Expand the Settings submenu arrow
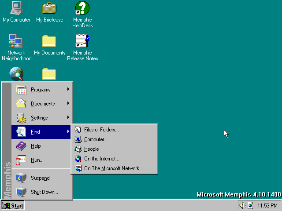This screenshot has height=211, width=282. tap(68, 117)
